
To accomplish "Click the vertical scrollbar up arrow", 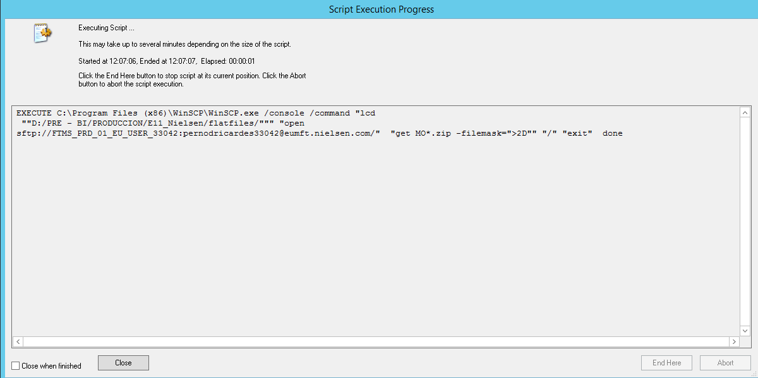I will click(744, 112).
